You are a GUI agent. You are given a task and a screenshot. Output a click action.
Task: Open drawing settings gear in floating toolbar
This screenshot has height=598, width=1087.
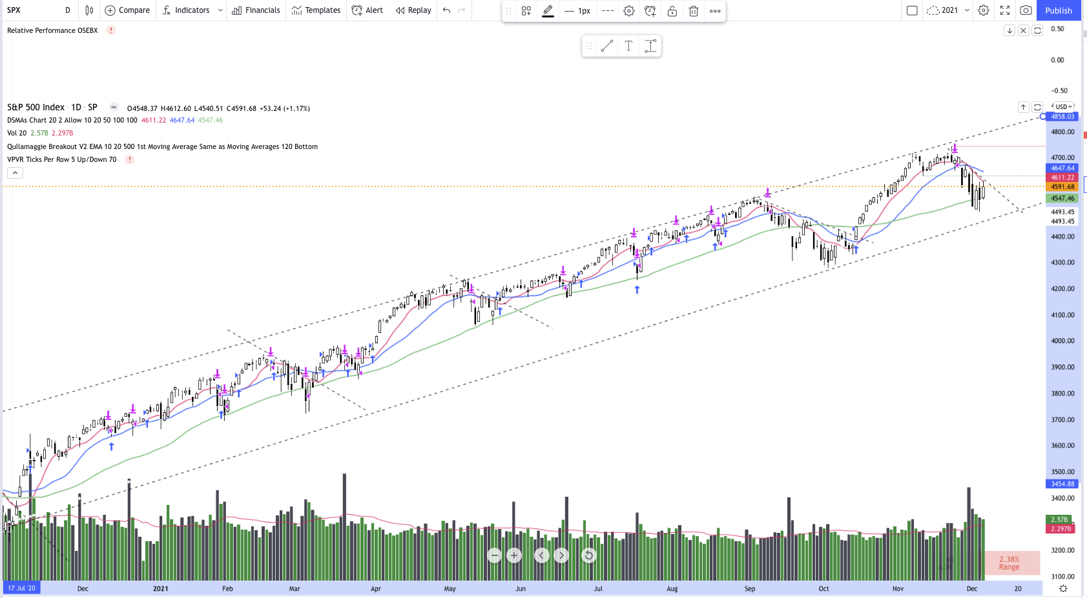[x=629, y=11]
